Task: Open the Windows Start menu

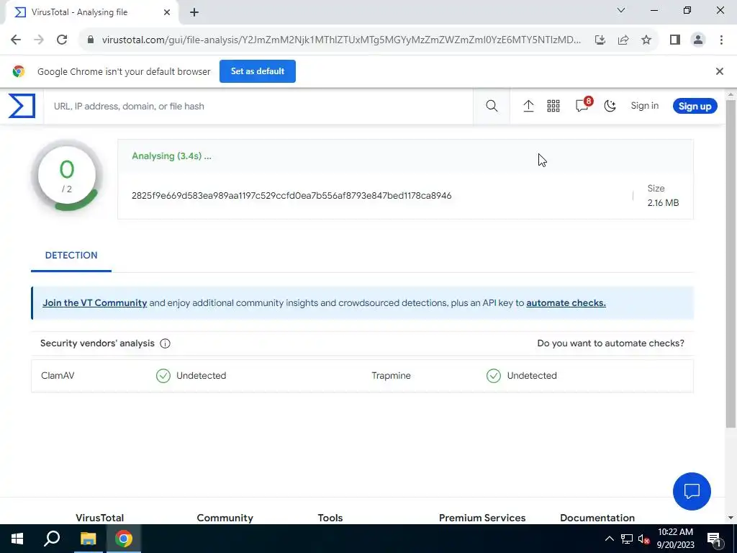Action: 17,539
